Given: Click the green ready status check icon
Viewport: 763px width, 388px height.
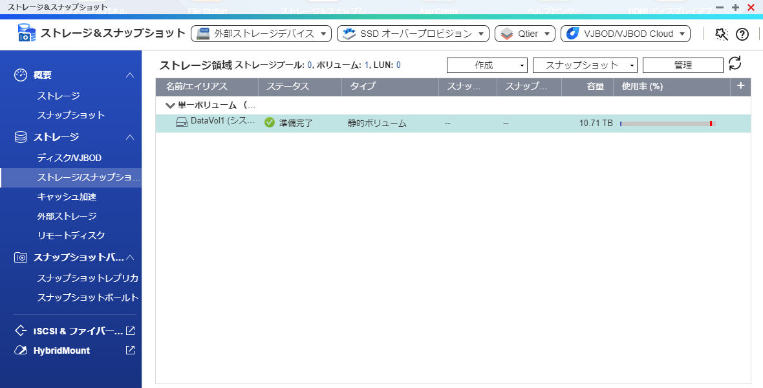Looking at the screenshot, I should click(x=270, y=123).
